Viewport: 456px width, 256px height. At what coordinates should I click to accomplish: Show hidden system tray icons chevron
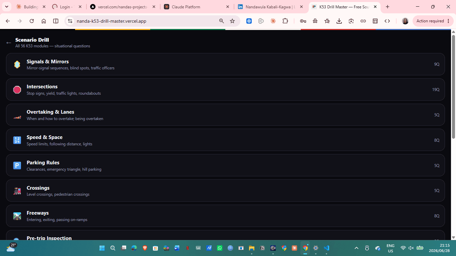(357, 248)
